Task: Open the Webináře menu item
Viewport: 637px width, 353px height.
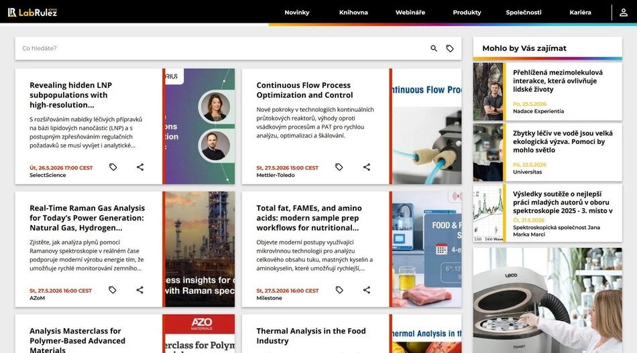Action: point(410,13)
